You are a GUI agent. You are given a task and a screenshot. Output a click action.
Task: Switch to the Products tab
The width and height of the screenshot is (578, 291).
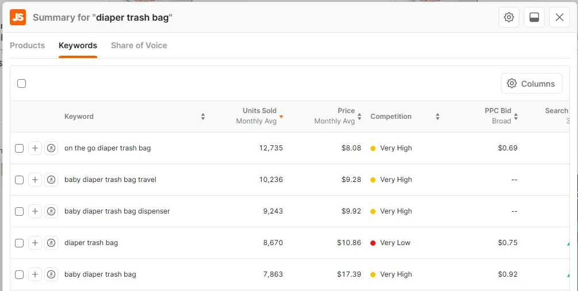[x=27, y=45]
